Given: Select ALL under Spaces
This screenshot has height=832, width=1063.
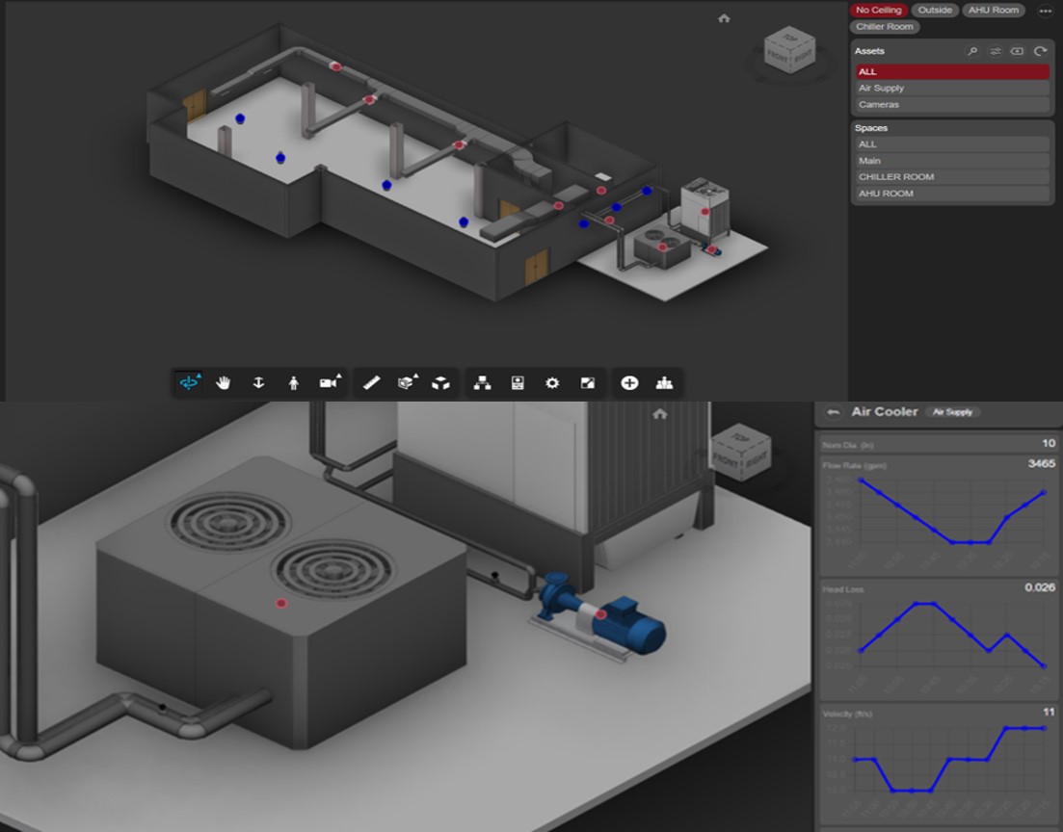Looking at the screenshot, I should pyautogui.click(x=952, y=144).
